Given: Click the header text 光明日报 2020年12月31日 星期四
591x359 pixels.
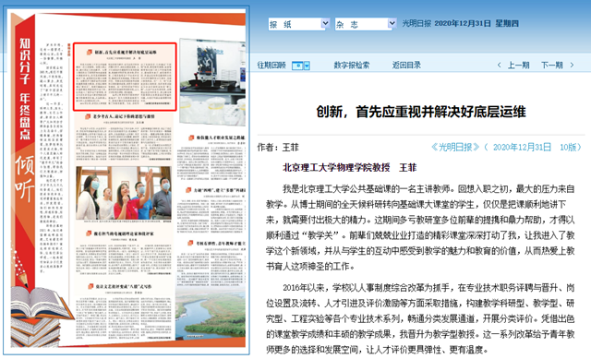Looking at the screenshot, I should point(460,23).
